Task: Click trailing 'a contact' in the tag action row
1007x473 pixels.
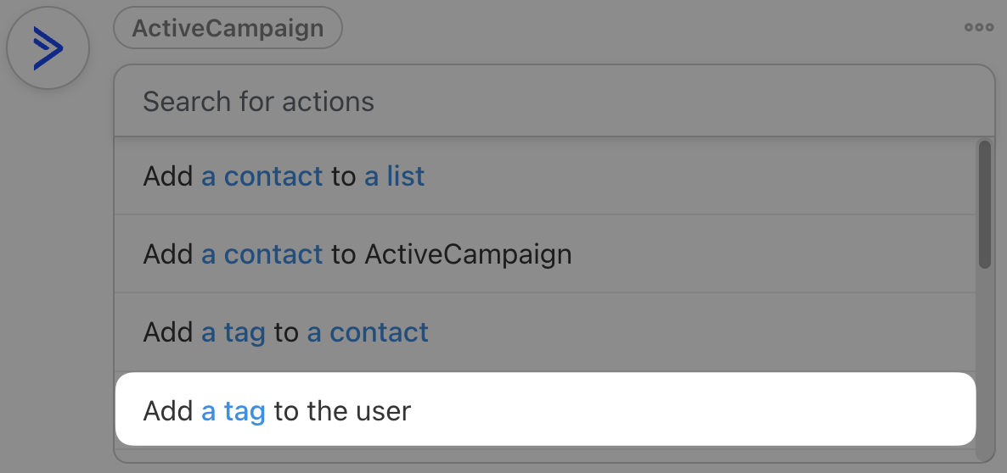Action: (368, 332)
